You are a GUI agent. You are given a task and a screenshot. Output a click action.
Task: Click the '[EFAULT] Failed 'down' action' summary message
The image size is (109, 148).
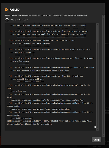click(x=46, y=15)
